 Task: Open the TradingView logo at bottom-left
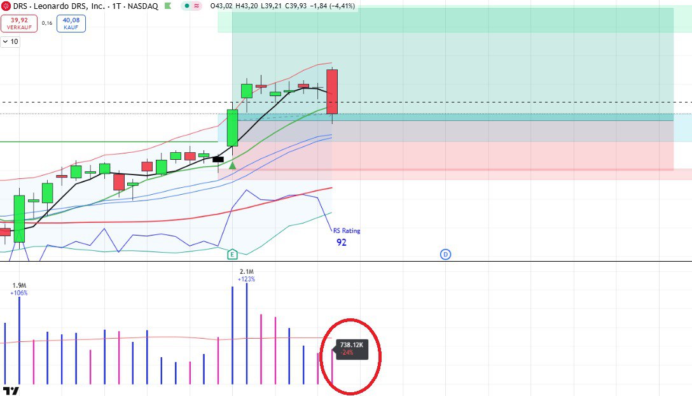click(x=11, y=390)
